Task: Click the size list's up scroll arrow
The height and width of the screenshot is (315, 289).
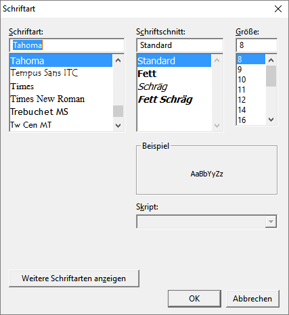Action: tap(271, 60)
